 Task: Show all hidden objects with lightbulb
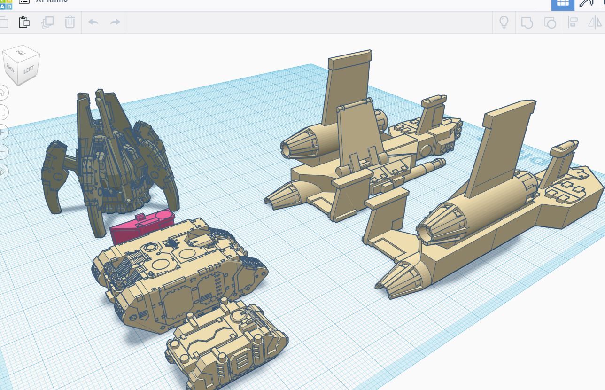tap(504, 23)
